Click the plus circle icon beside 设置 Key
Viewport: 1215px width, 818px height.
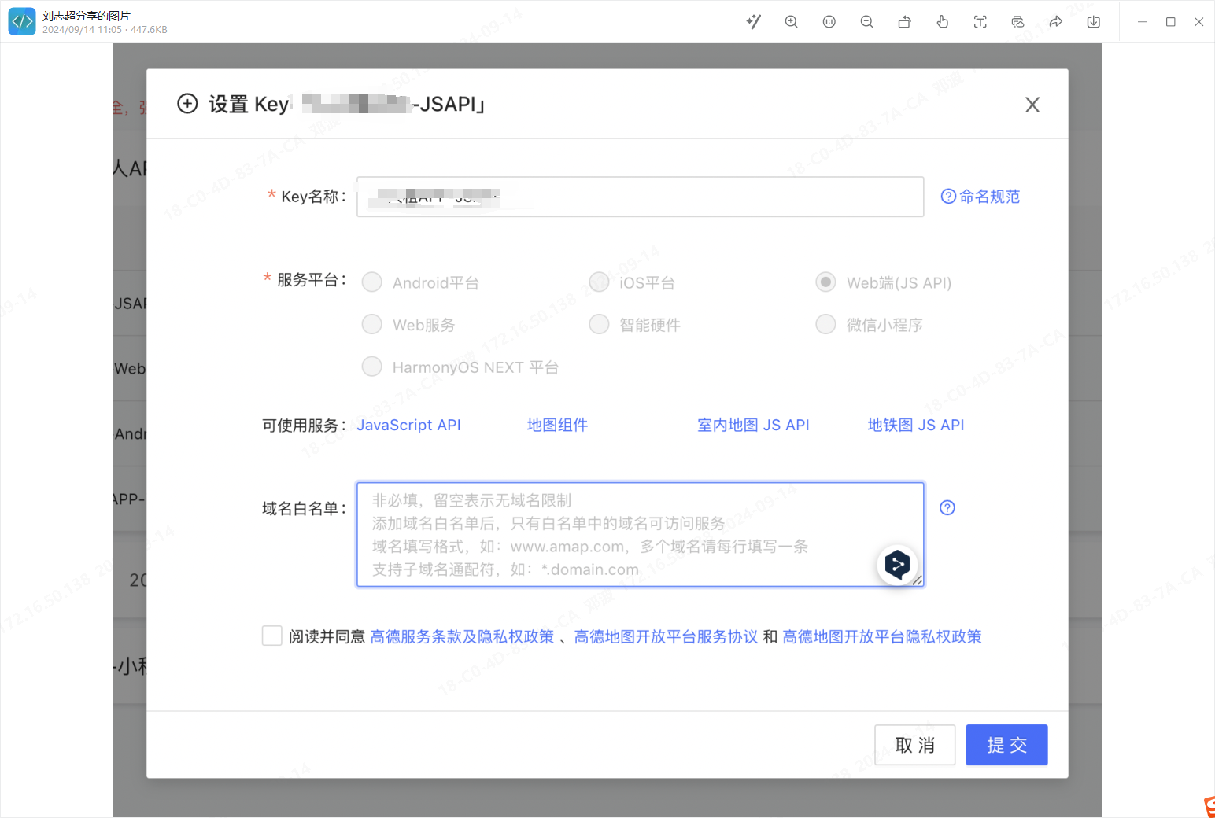click(187, 104)
